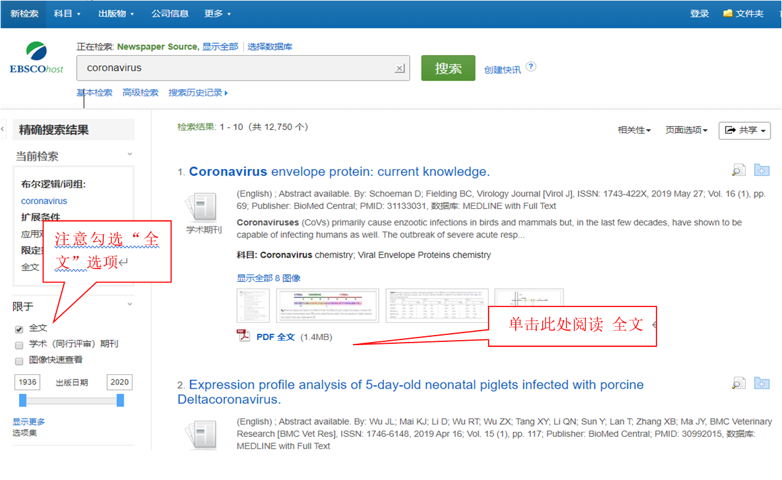Click the preview magnifier icon for result 2
The width and height of the screenshot is (782, 480).
738,383
